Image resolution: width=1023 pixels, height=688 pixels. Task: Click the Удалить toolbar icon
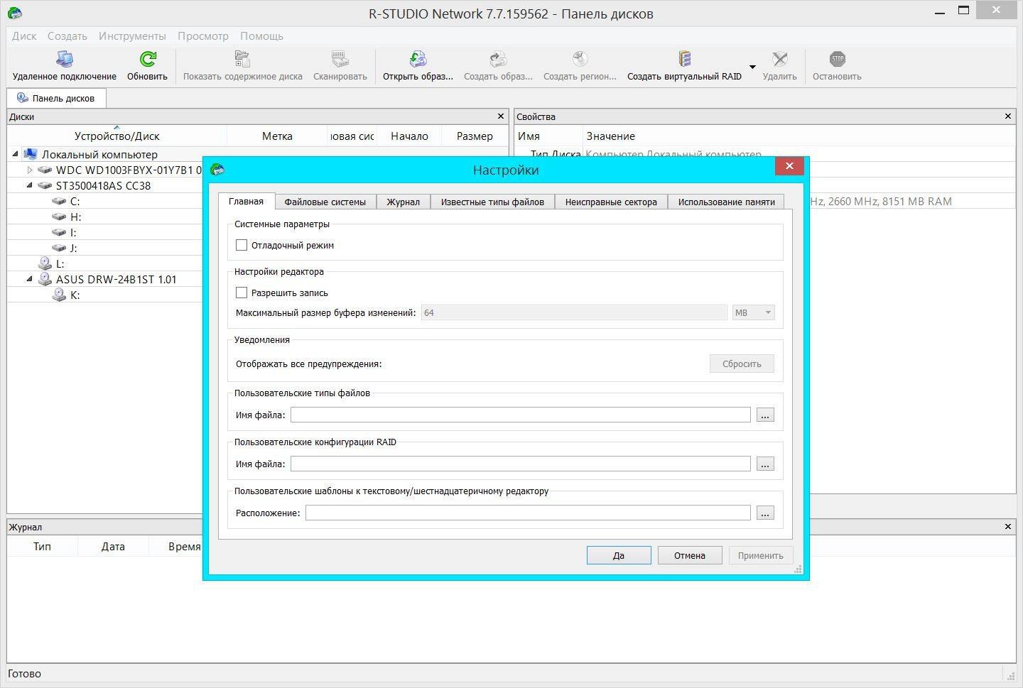pos(779,59)
